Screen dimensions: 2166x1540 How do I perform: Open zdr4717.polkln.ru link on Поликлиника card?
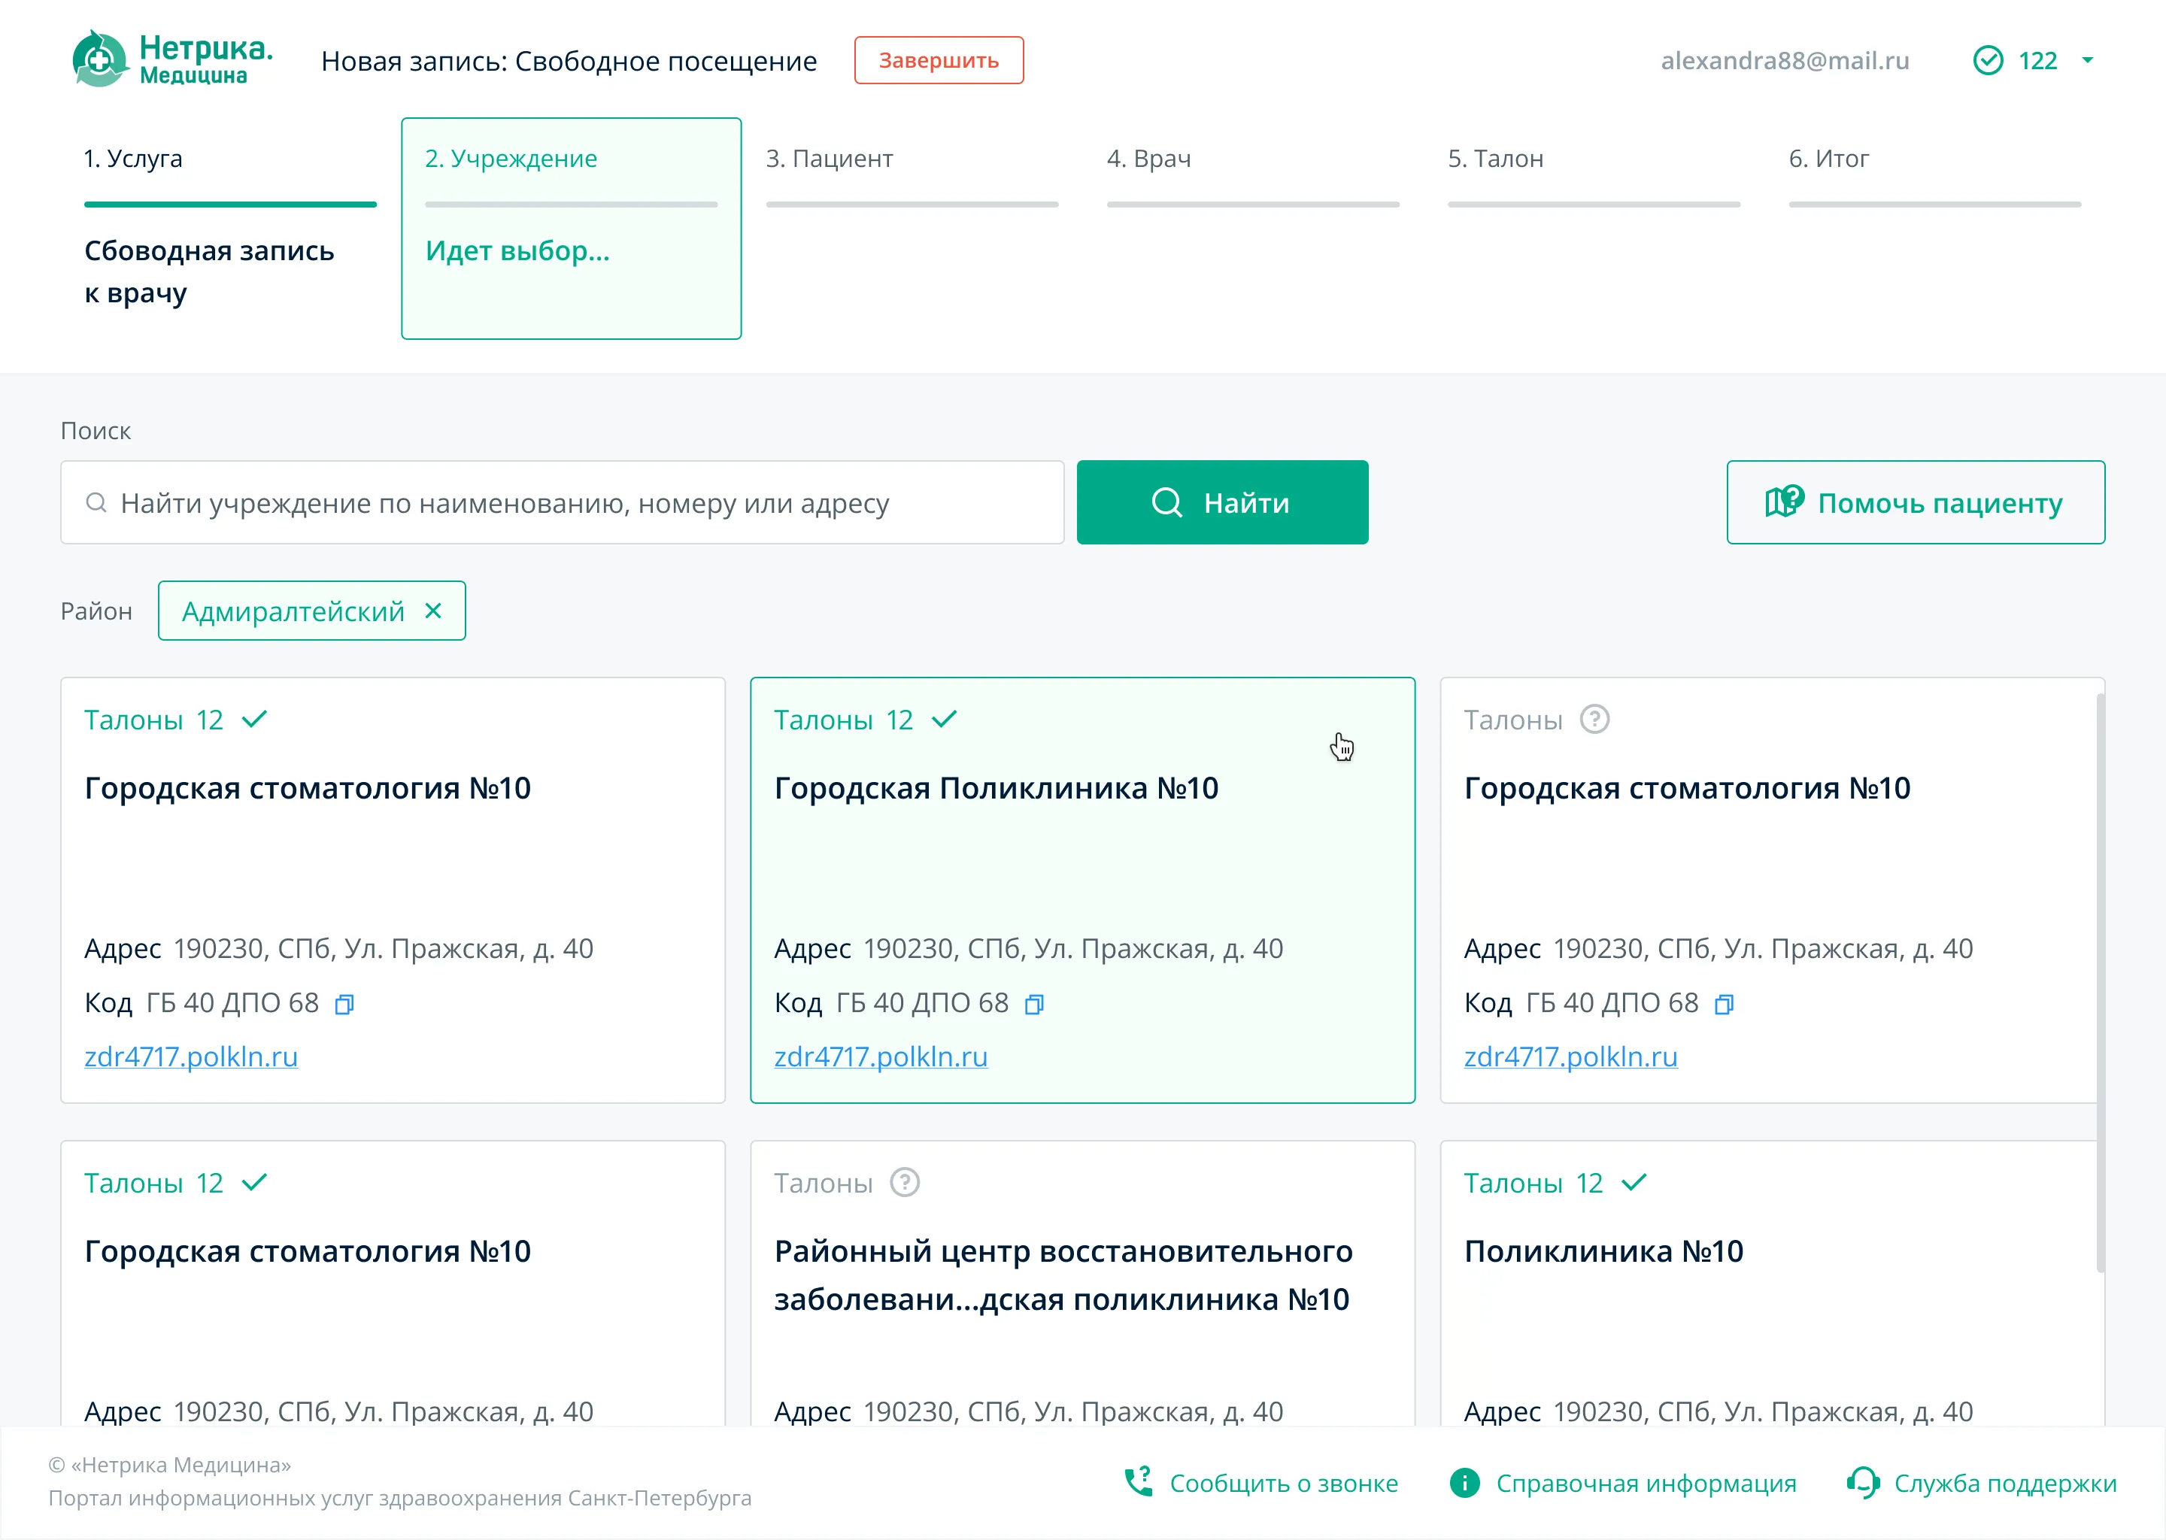pos(880,1056)
